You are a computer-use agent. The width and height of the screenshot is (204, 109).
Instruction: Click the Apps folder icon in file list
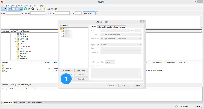click(x=3, y=71)
